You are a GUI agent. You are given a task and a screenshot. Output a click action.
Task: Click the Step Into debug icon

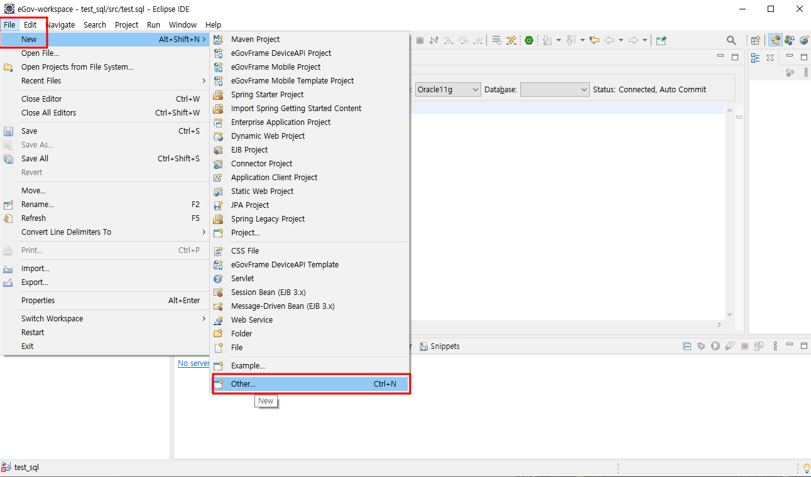[449, 40]
